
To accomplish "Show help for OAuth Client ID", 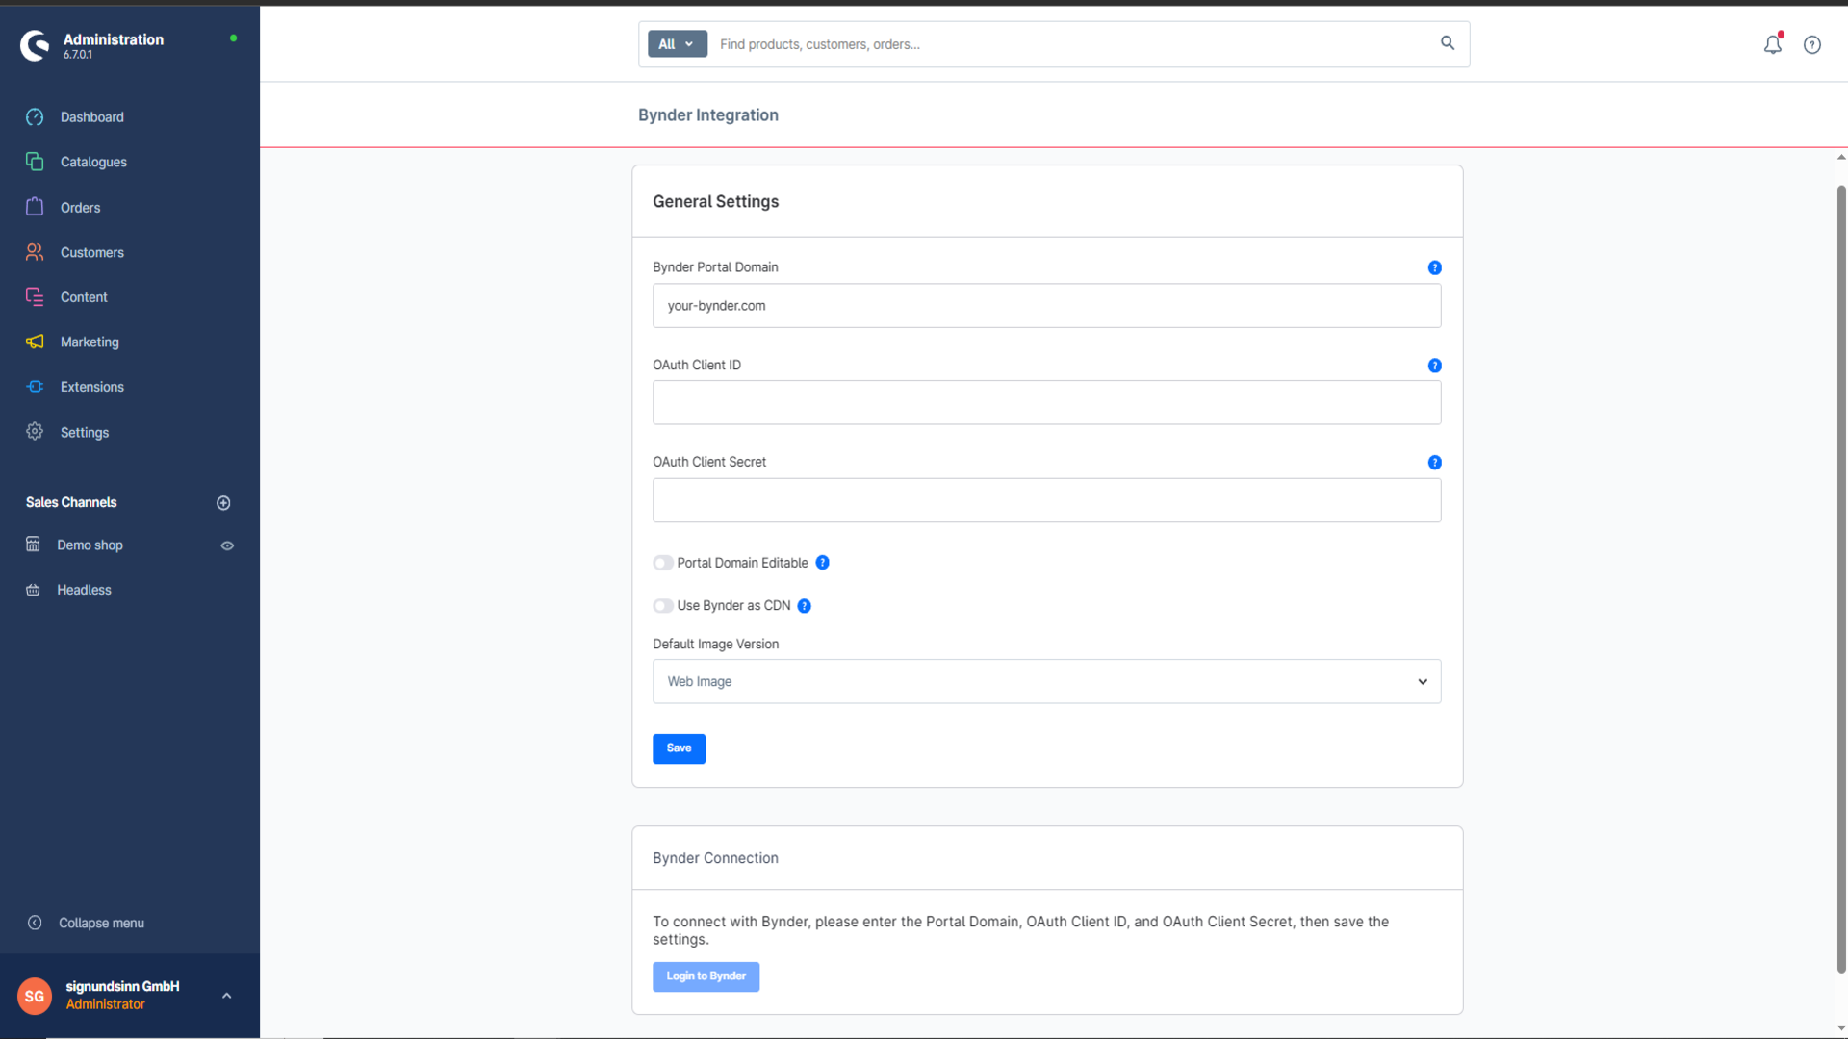I will pyautogui.click(x=1435, y=366).
